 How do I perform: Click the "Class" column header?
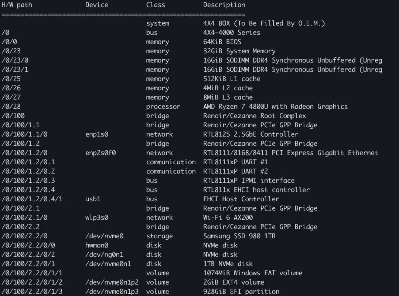[156, 5]
